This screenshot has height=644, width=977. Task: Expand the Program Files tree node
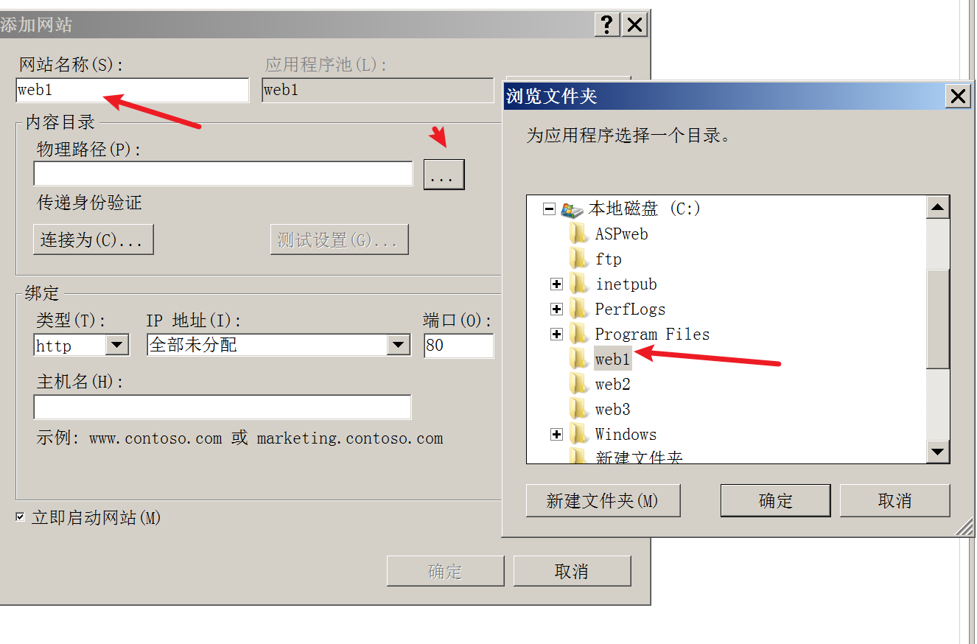[556, 335]
